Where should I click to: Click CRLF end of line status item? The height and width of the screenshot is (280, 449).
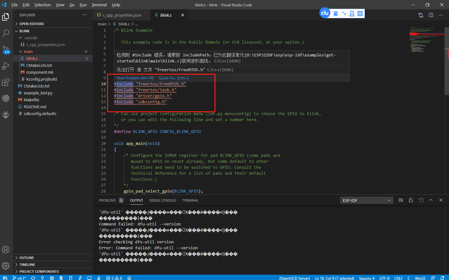coord(398,278)
